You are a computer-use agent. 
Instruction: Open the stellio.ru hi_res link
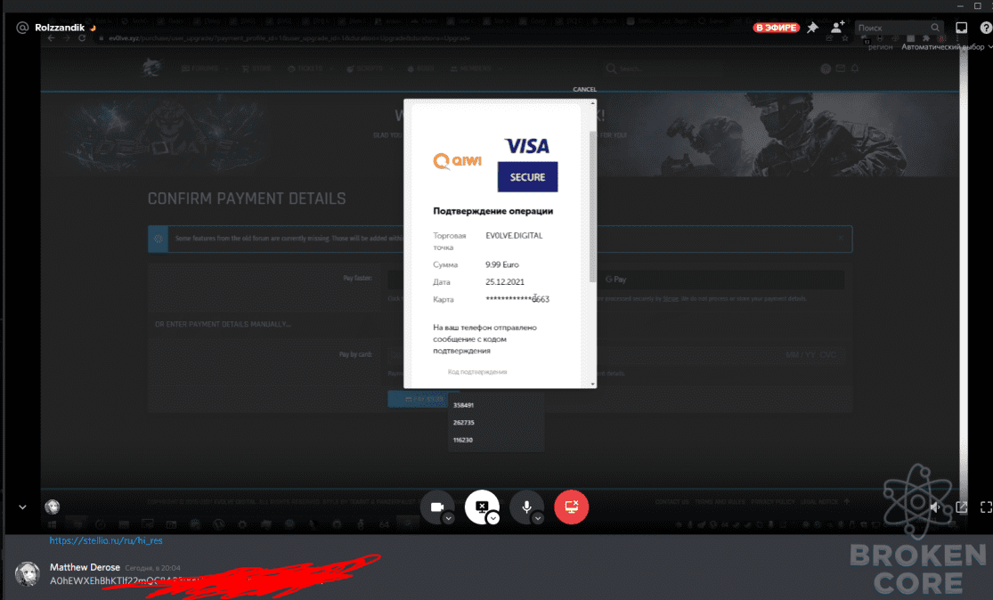tap(106, 540)
